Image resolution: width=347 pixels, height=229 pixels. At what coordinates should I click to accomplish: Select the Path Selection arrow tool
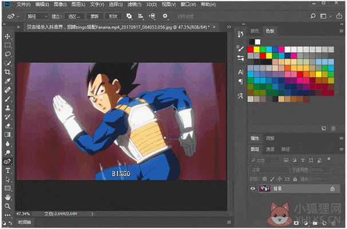[7, 179]
